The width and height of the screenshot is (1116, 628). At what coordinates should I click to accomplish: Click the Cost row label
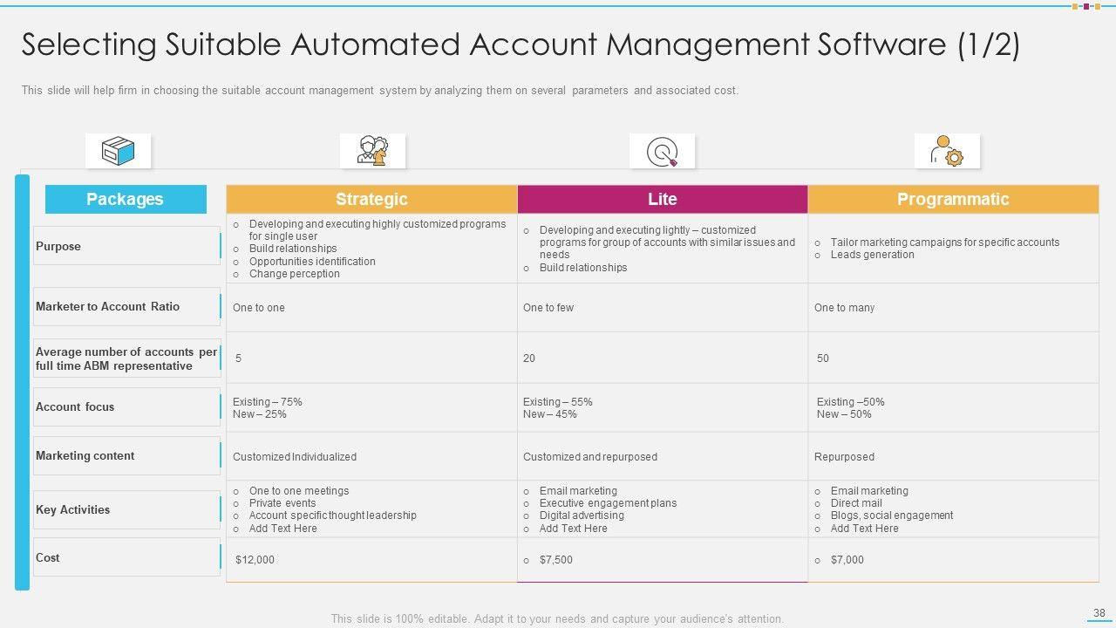click(x=126, y=557)
